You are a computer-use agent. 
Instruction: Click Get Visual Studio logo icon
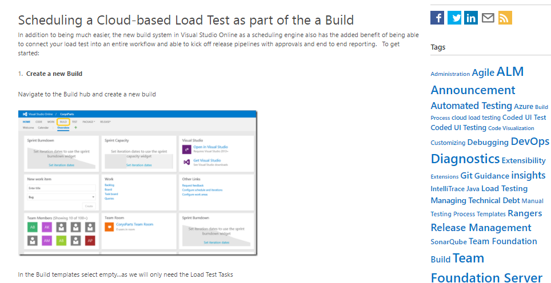click(186, 162)
